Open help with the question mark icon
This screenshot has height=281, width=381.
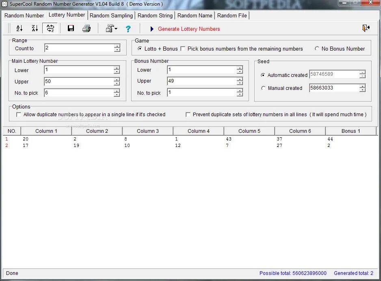(128, 29)
